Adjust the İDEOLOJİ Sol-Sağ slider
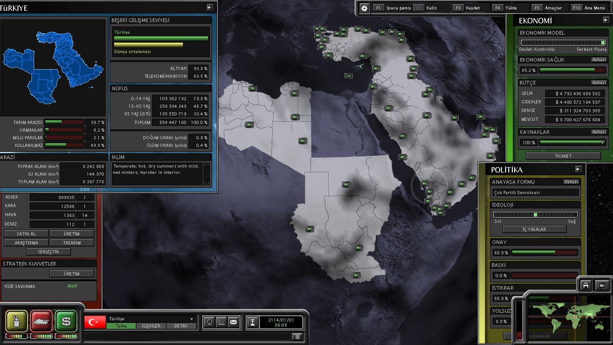 tap(535, 215)
